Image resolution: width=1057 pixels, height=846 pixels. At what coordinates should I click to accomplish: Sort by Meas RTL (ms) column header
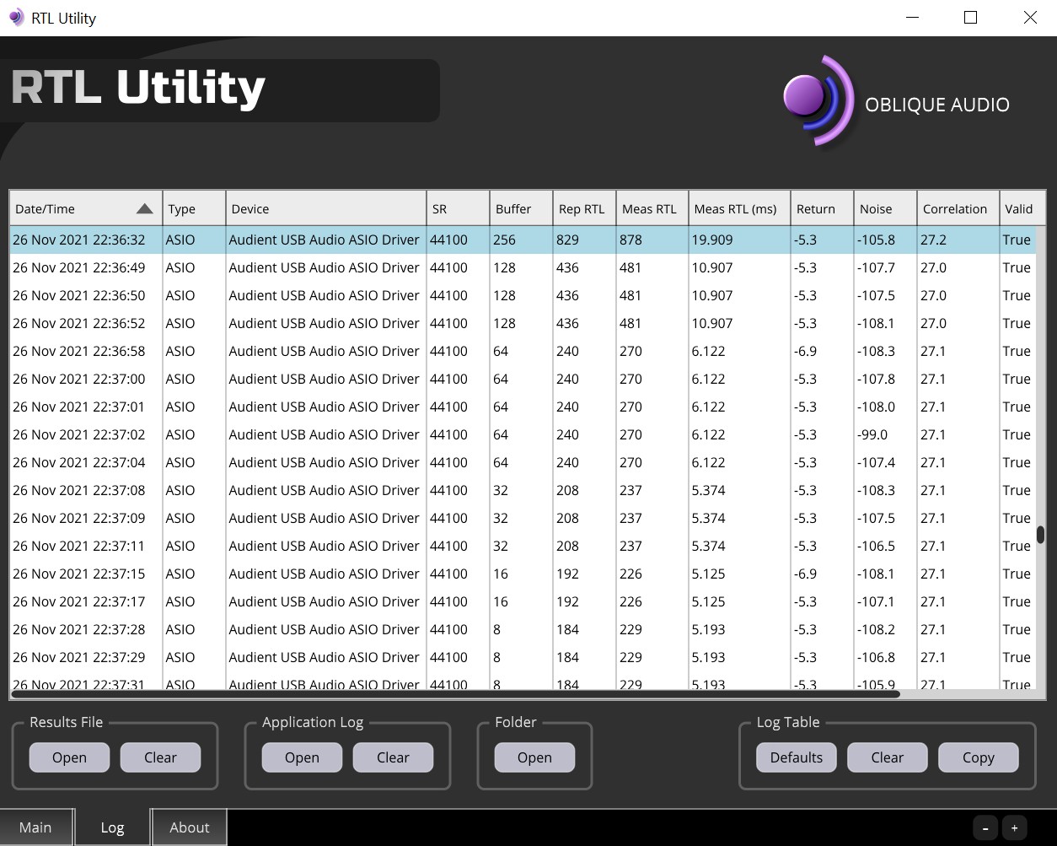[x=739, y=209]
